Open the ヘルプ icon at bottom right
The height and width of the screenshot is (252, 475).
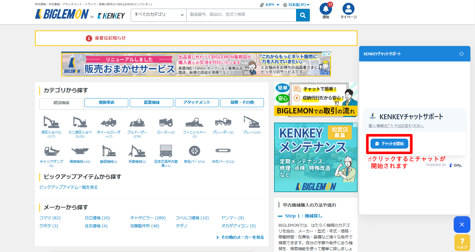point(462,242)
